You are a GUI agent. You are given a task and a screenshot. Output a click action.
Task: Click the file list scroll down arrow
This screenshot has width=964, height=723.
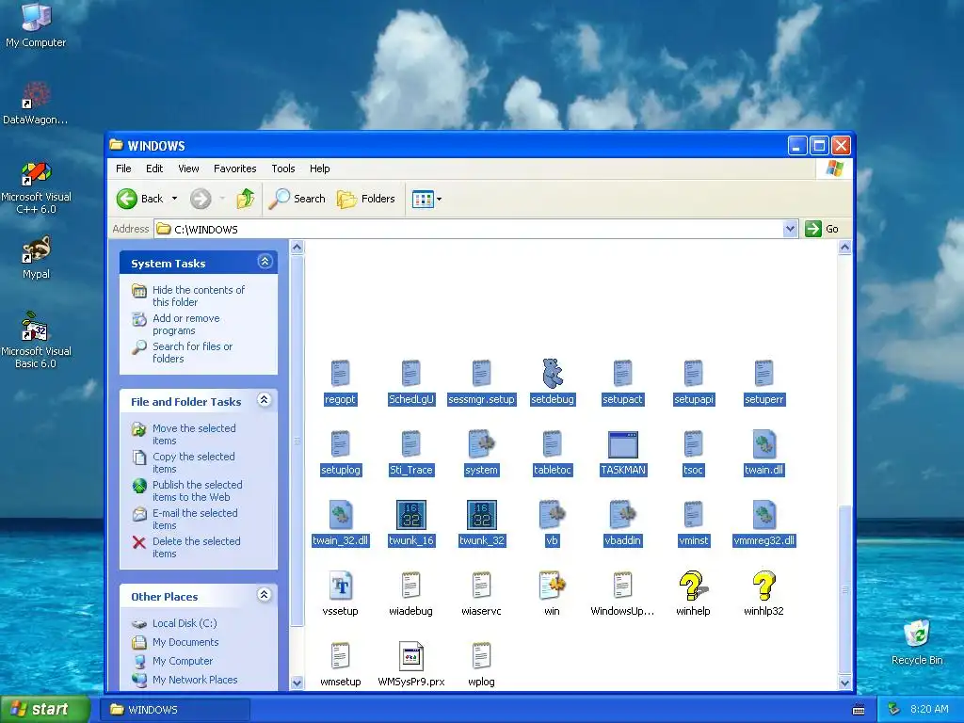844,683
